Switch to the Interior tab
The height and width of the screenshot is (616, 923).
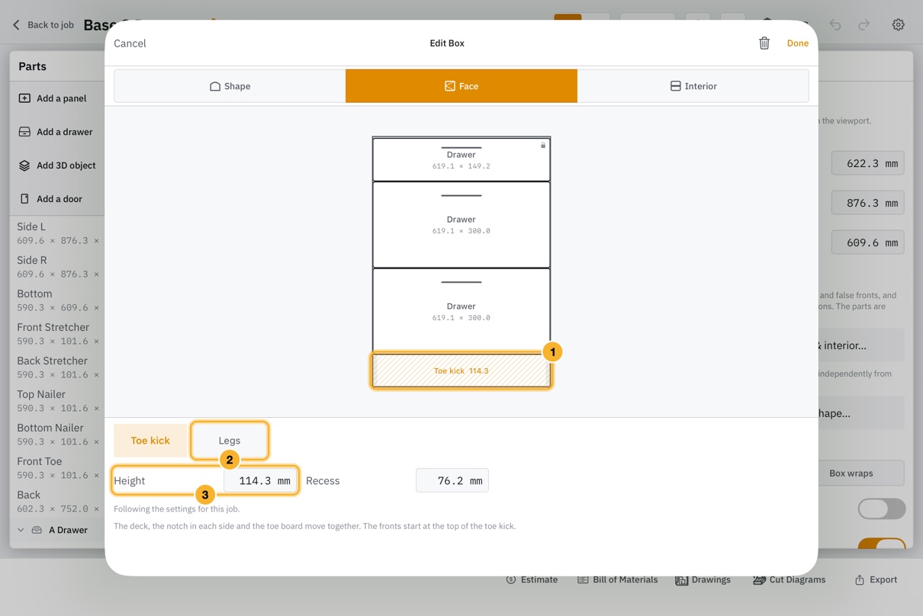click(693, 86)
